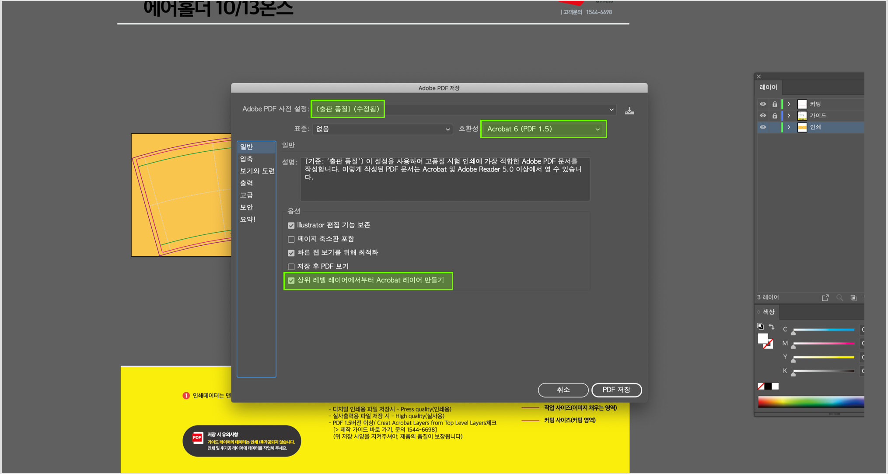
Task: Select the 인쇄 layer name
Action: pyautogui.click(x=815, y=127)
